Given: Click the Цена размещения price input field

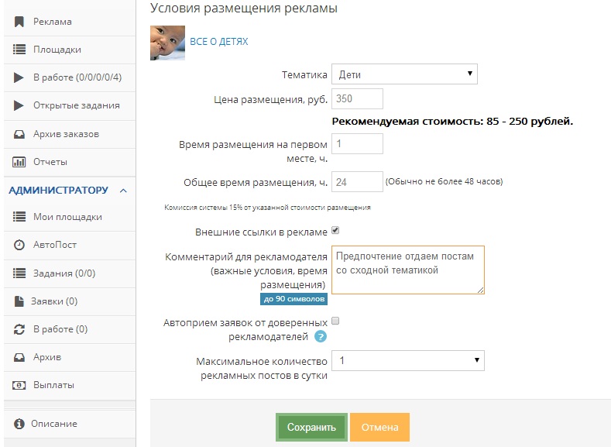Looking at the screenshot, I should [357, 98].
